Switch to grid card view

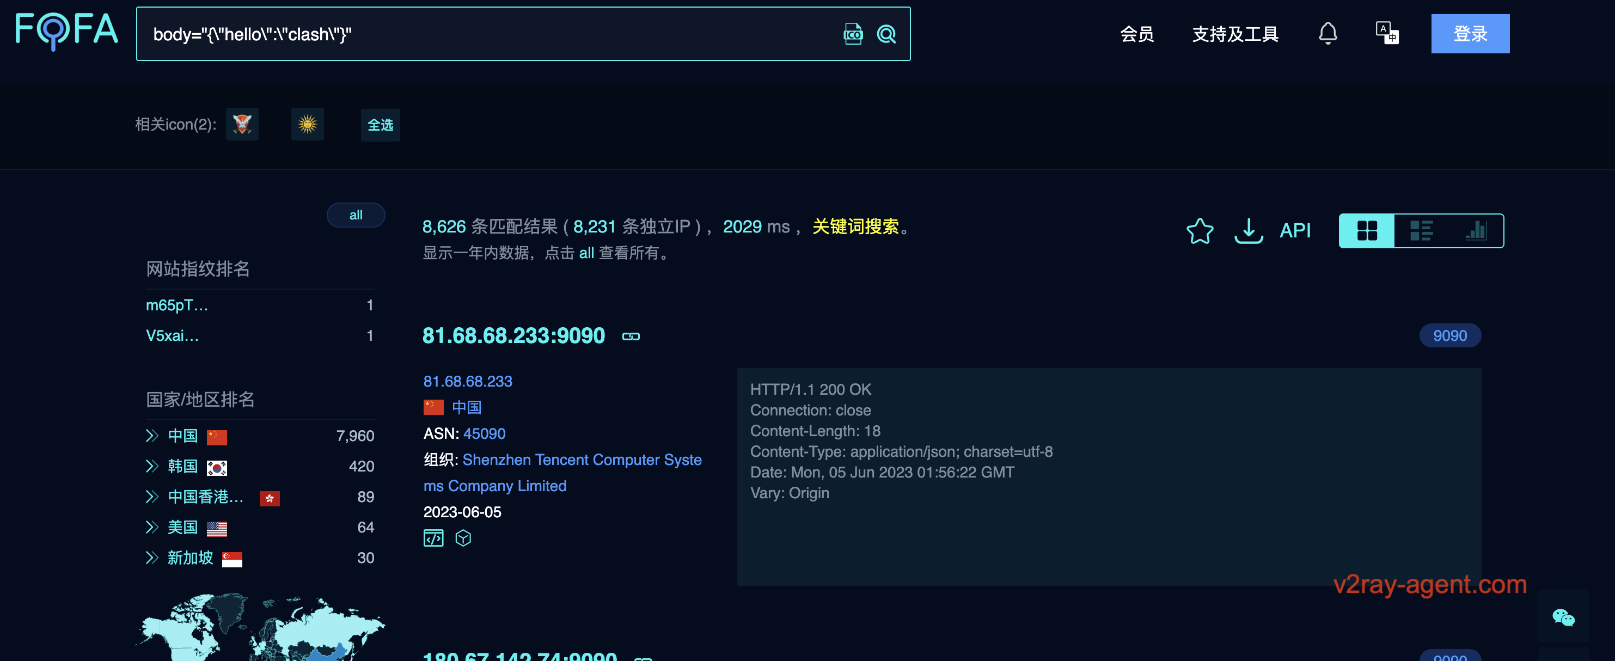point(1367,231)
